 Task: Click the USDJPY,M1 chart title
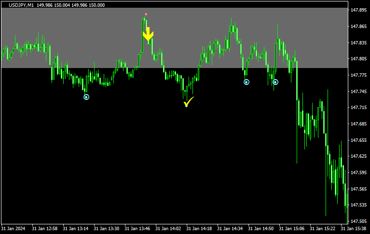(x=21, y=5)
